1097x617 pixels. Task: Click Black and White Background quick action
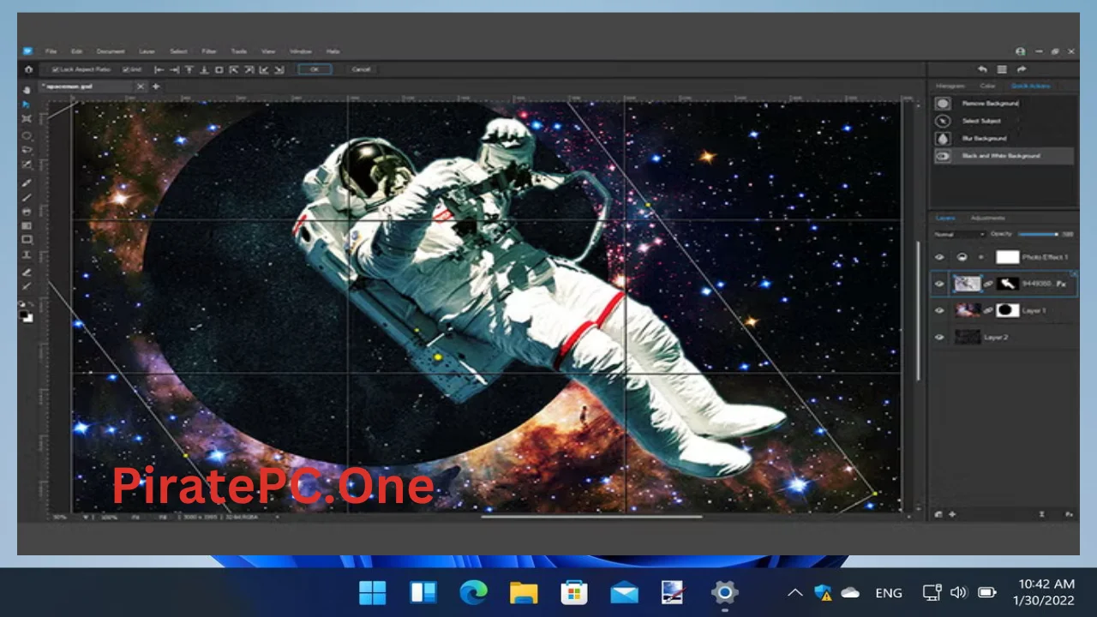click(x=1003, y=156)
